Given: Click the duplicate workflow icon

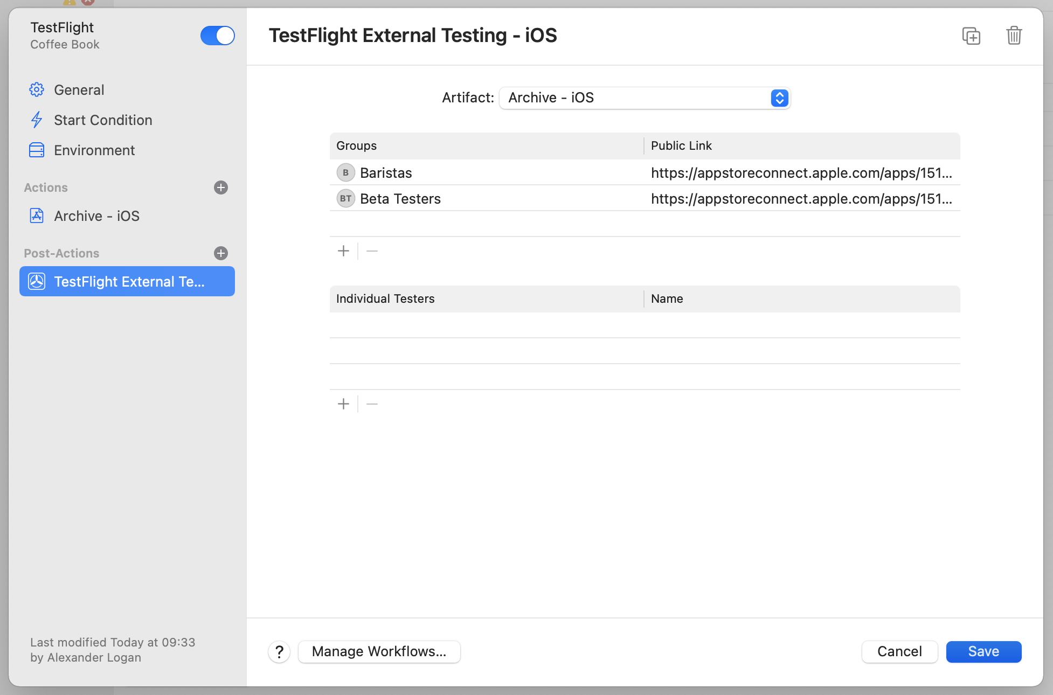Looking at the screenshot, I should [x=971, y=36].
